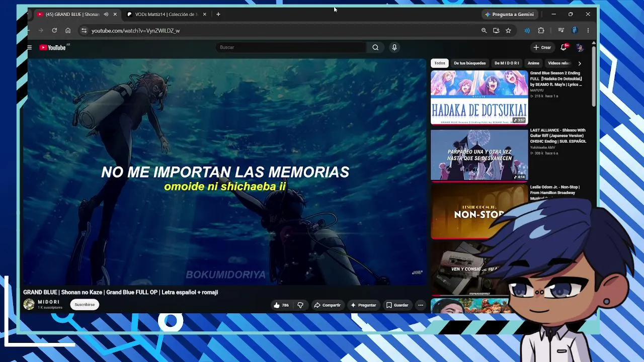Image resolution: width=644 pixels, height=362 pixels.
Task: Open the MIDORI channel avatar
Action: pyautogui.click(x=29, y=305)
